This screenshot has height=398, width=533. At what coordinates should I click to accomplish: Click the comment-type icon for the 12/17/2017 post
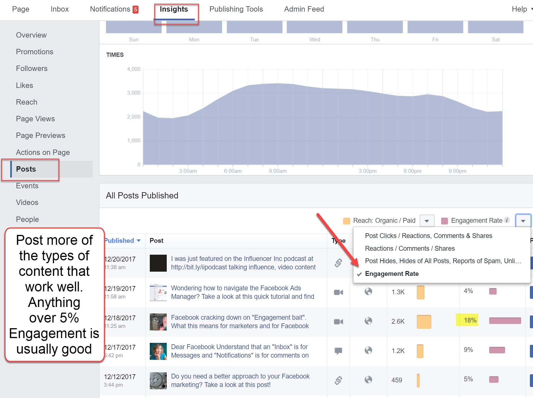[338, 351]
